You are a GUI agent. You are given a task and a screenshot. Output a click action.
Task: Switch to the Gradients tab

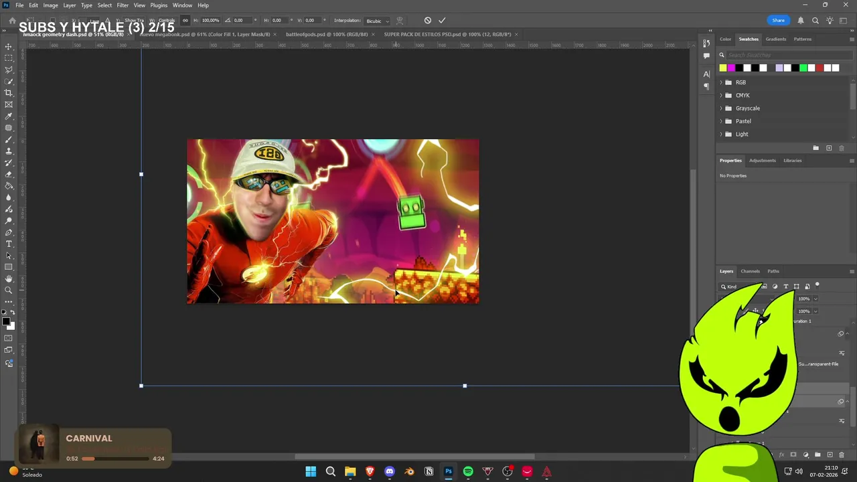click(776, 39)
